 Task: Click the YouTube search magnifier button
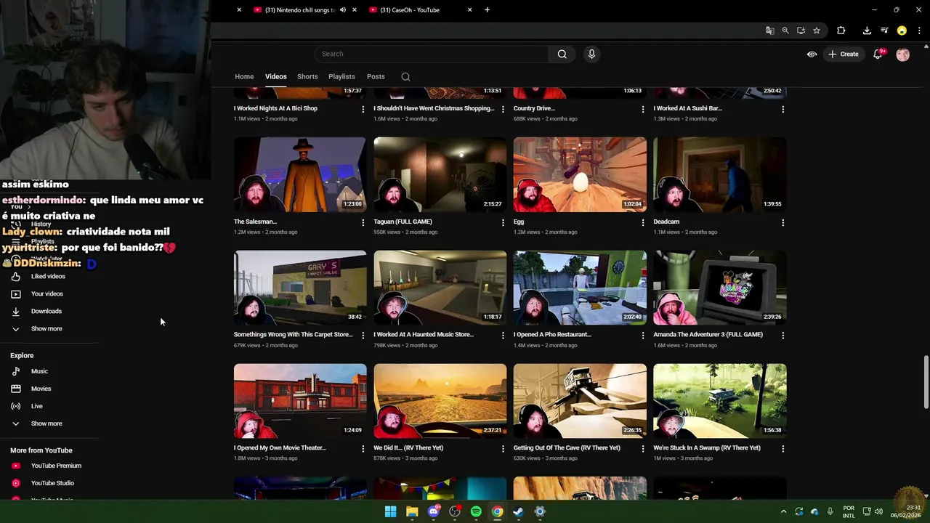[562, 54]
